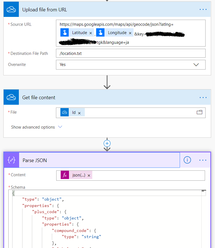This screenshot has height=248, width=215.
Task: Click the "plus_code" schema line
Action: pyautogui.click(x=49, y=212)
